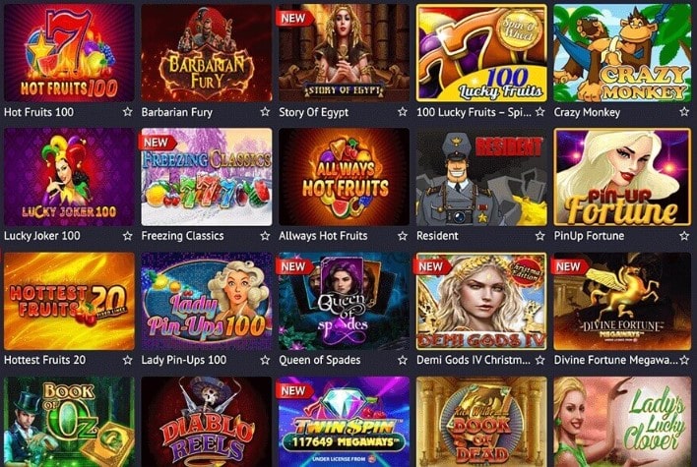Star the Crazy Monkey game
Viewport: 697px width, 467px height.
[x=684, y=112]
